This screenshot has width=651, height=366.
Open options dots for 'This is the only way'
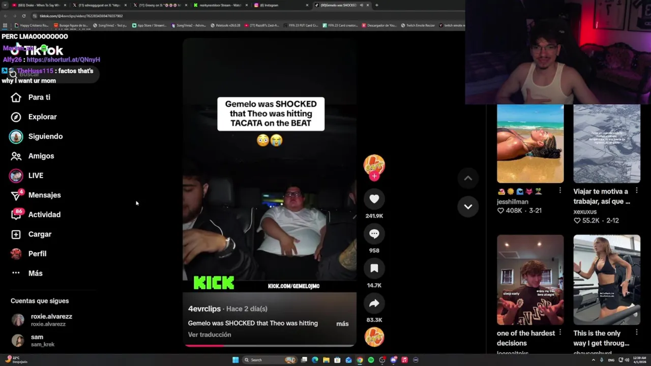pyautogui.click(x=636, y=332)
